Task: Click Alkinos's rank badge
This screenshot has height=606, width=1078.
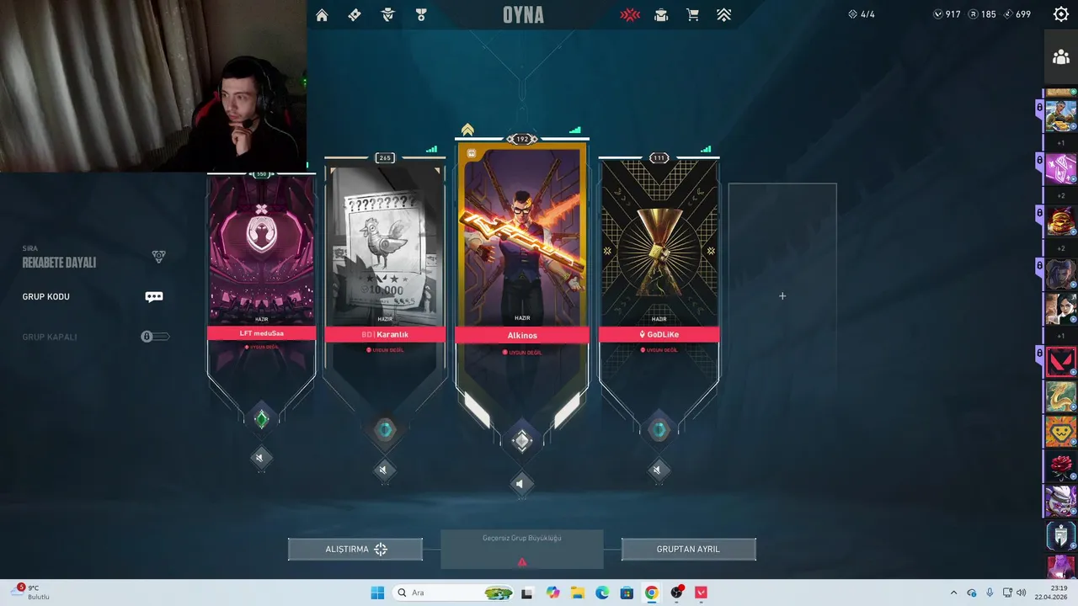Action: click(522, 440)
